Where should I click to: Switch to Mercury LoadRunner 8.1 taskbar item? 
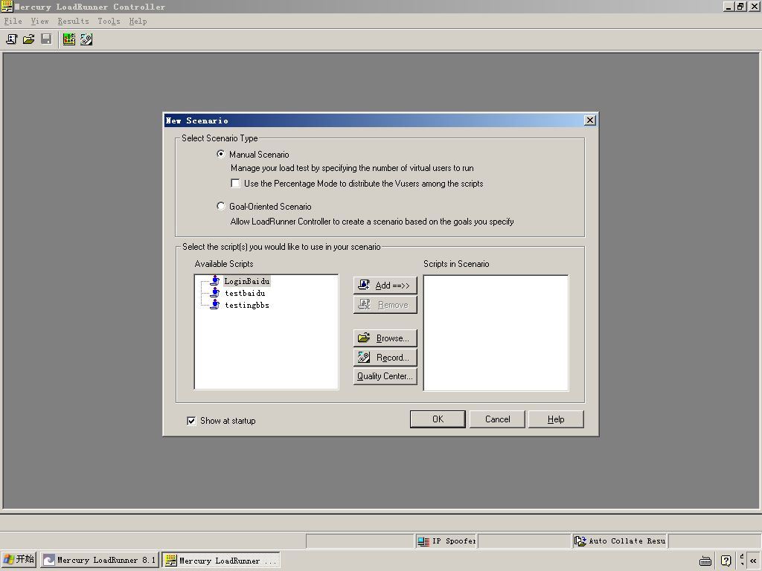click(100, 561)
